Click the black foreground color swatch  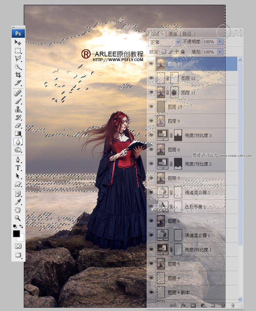(16, 234)
